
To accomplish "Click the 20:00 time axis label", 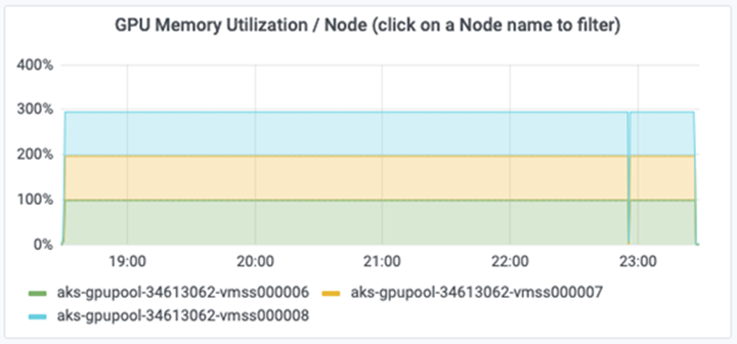I will (x=255, y=261).
